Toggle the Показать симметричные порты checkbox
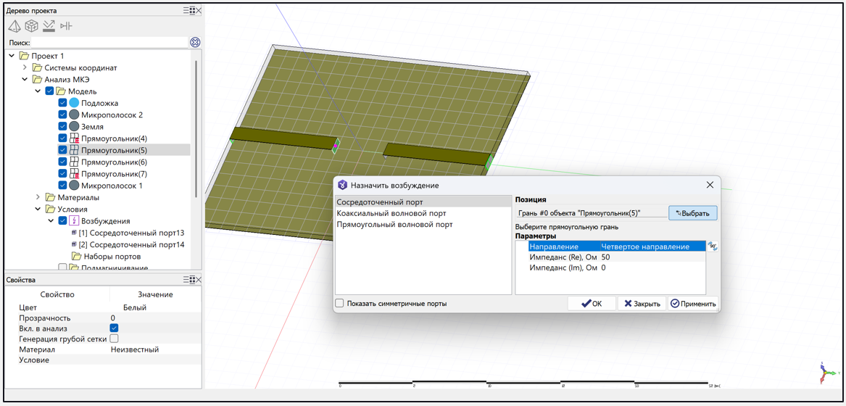The height and width of the screenshot is (406, 846). 339,303
